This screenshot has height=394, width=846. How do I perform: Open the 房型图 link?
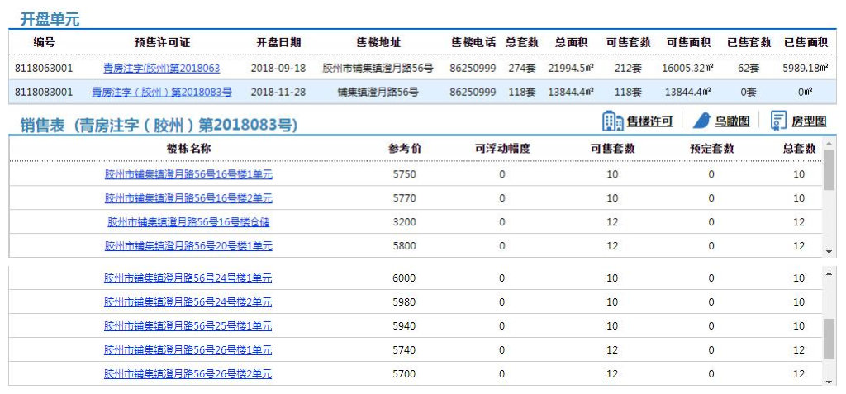pos(809,122)
